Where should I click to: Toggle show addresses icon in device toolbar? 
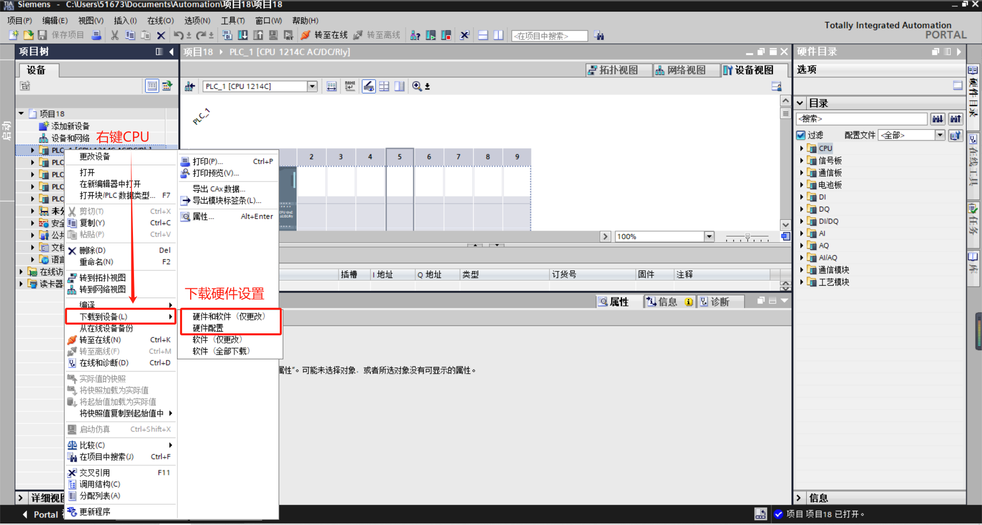click(x=369, y=86)
